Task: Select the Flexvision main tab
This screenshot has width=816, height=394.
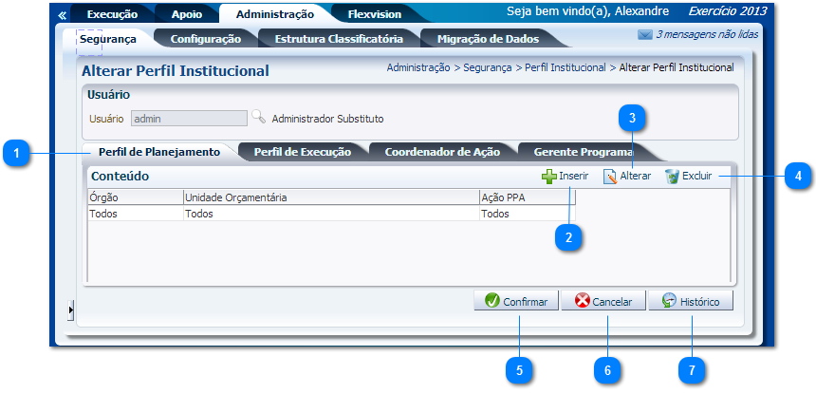Action: [x=374, y=14]
